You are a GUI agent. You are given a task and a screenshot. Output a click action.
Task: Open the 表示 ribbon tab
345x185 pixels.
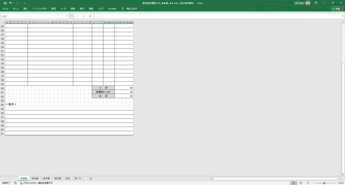click(x=82, y=9)
